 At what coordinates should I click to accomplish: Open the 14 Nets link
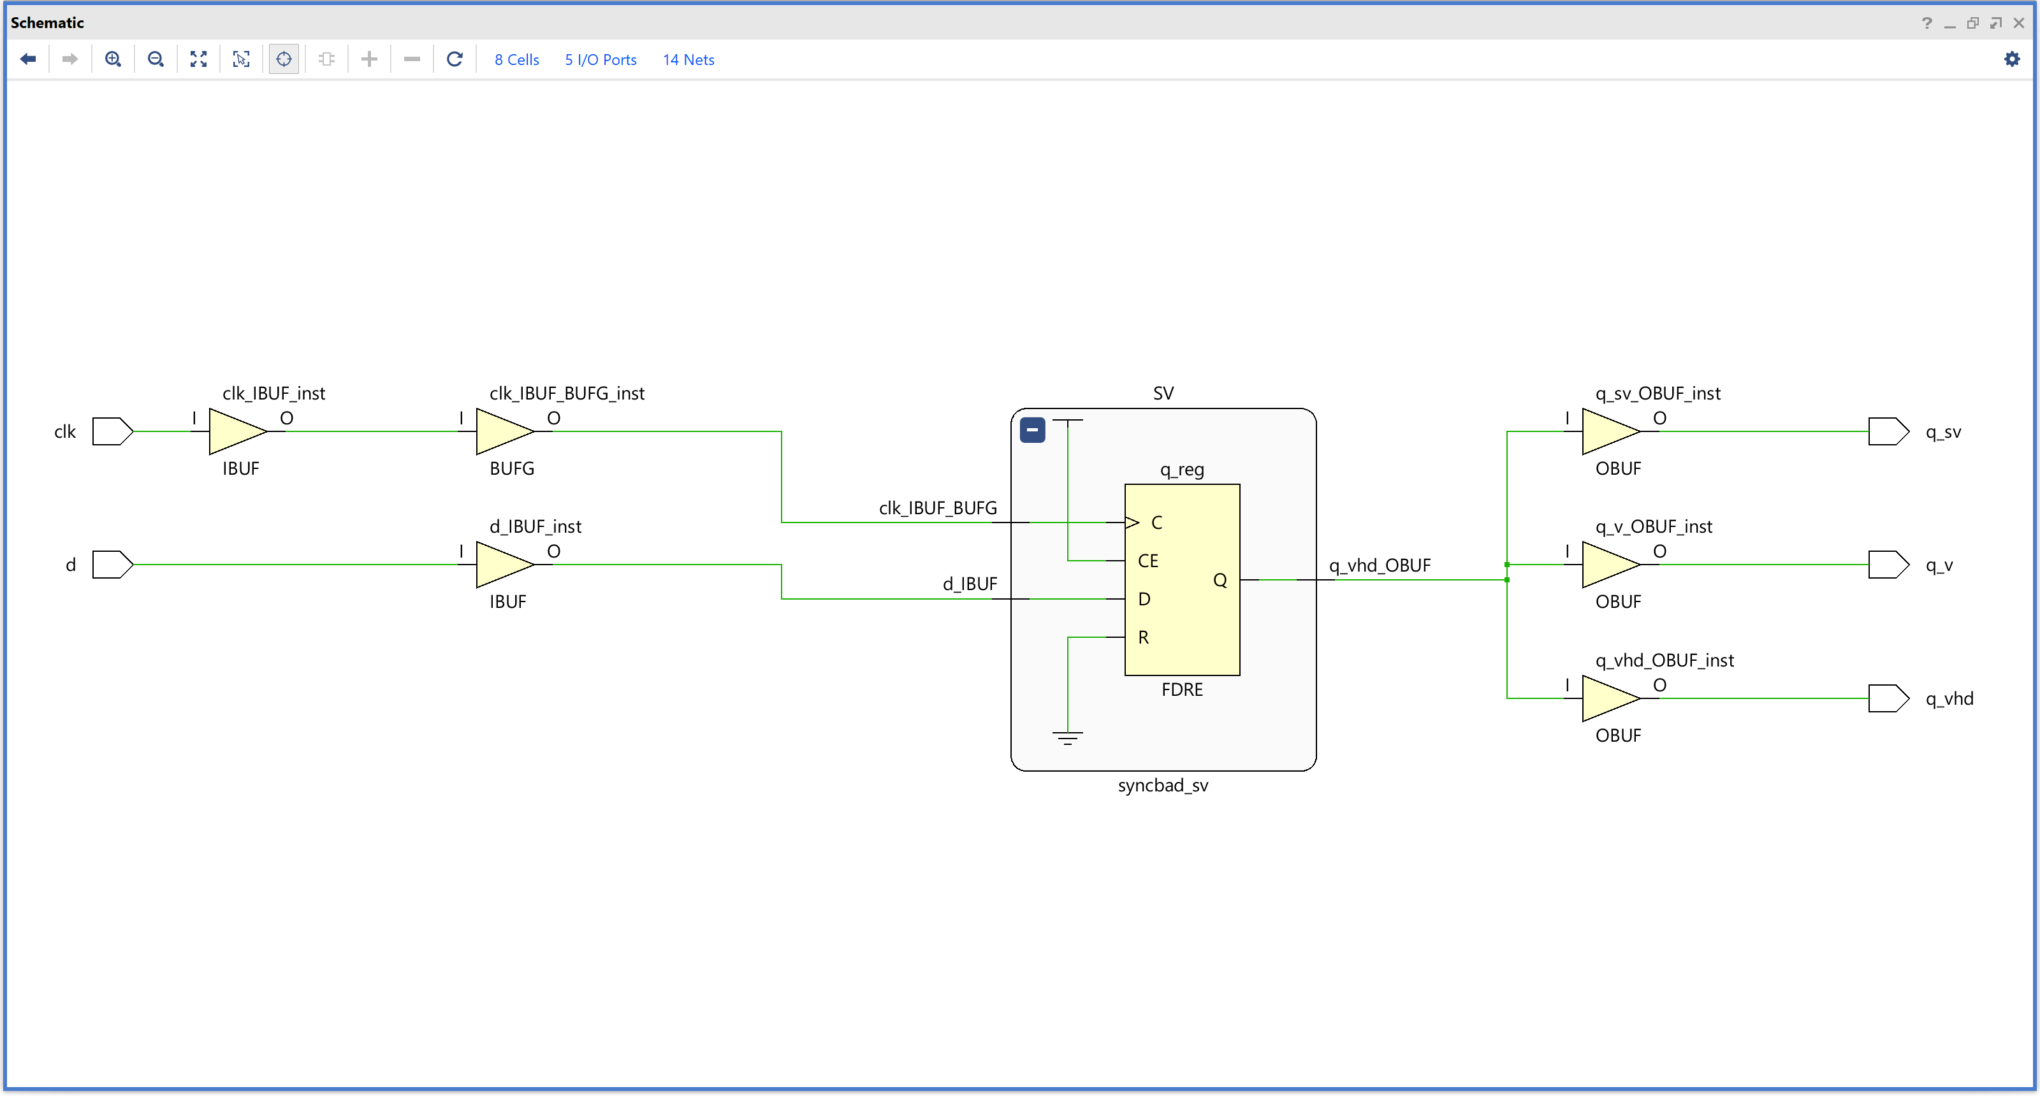point(688,59)
